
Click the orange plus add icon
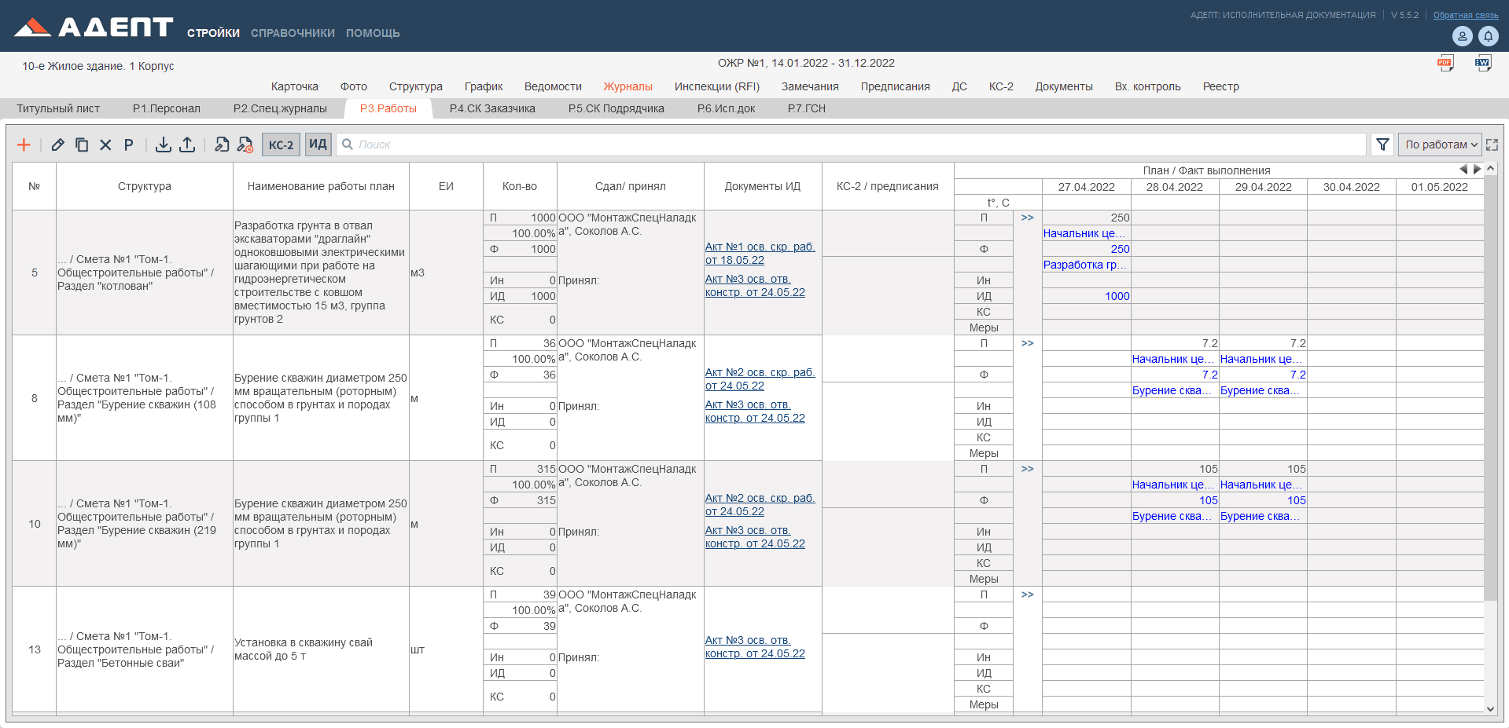[x=24, y=145]
